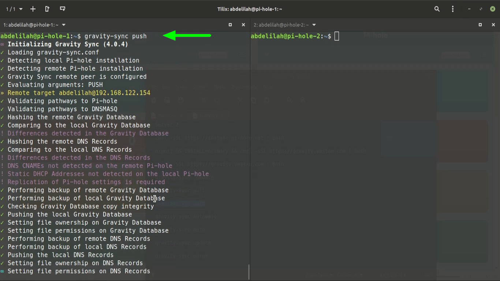Expand the pi-hole-1 terminal title dropdown
Image resolution: width=500 pixels, height=281 pixels.
pos(64,25)
